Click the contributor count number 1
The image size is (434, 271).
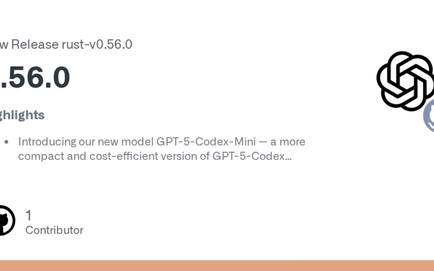(29, 215)
